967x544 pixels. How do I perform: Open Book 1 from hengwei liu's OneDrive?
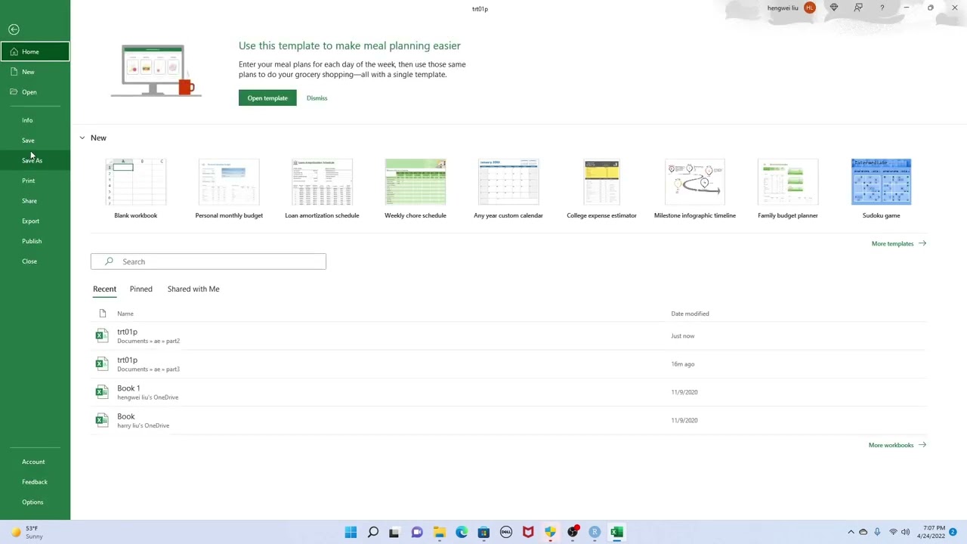[x=508, y=392]
